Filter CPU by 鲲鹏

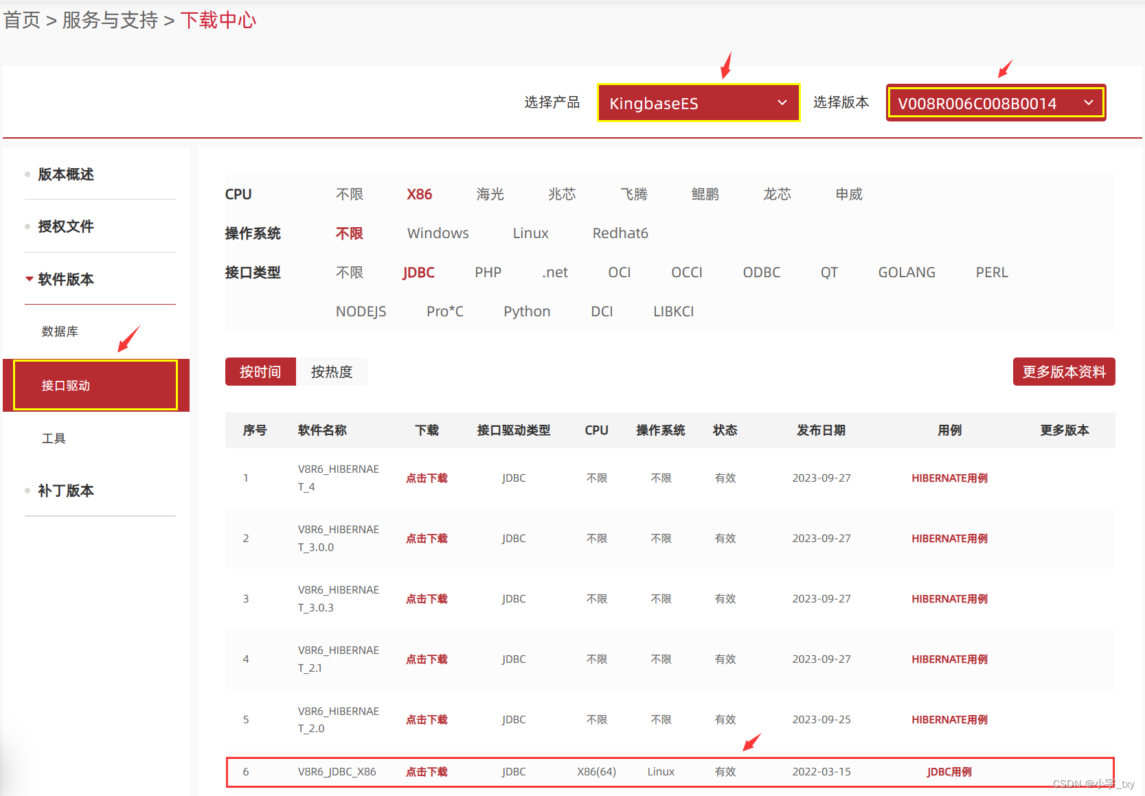705,194
